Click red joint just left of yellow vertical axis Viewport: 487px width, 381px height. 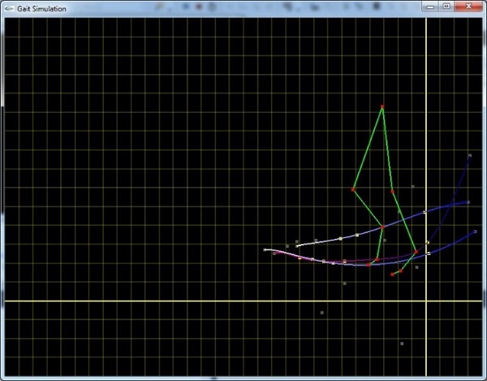tap(416, 252)
